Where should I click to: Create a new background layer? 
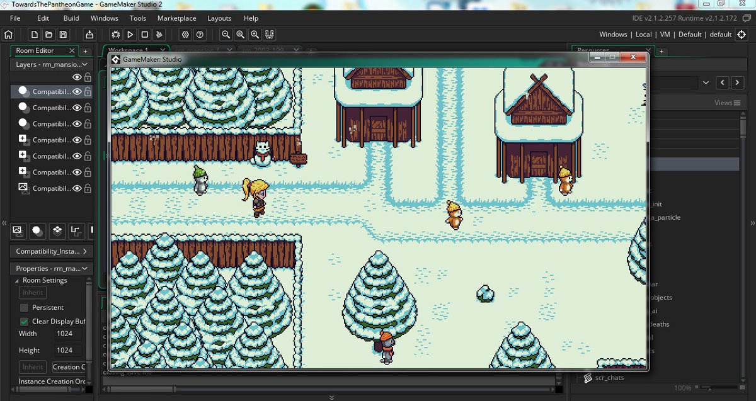[18, 230]
